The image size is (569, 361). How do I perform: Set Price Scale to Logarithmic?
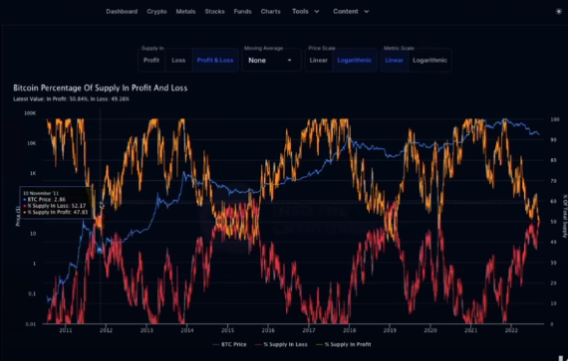point(354,60)
